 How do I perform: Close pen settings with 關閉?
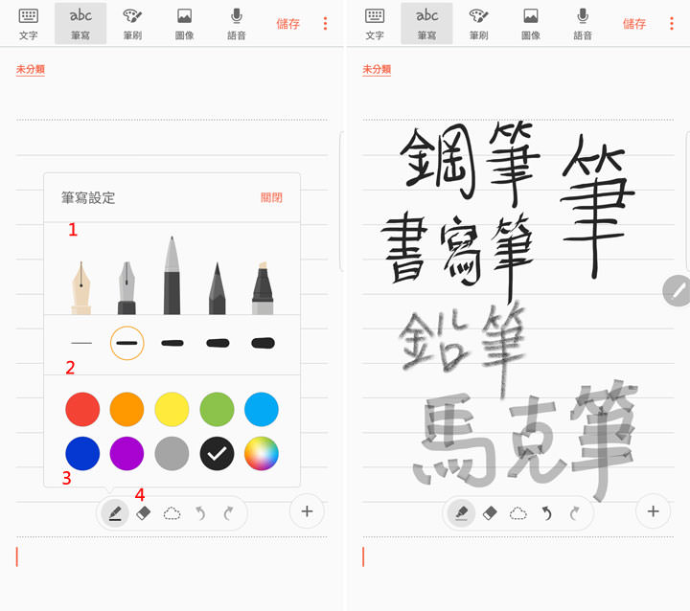pos(271,197)
